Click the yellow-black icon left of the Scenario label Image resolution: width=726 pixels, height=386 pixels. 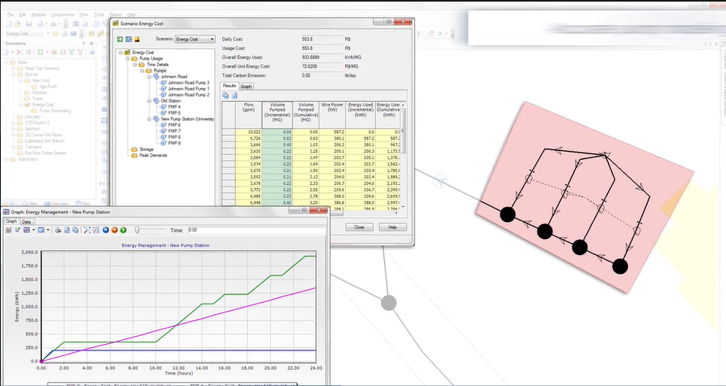(137, 40)
